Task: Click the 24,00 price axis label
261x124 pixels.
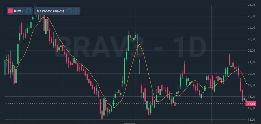Action: pyautogui.click(x=252, y=28)
